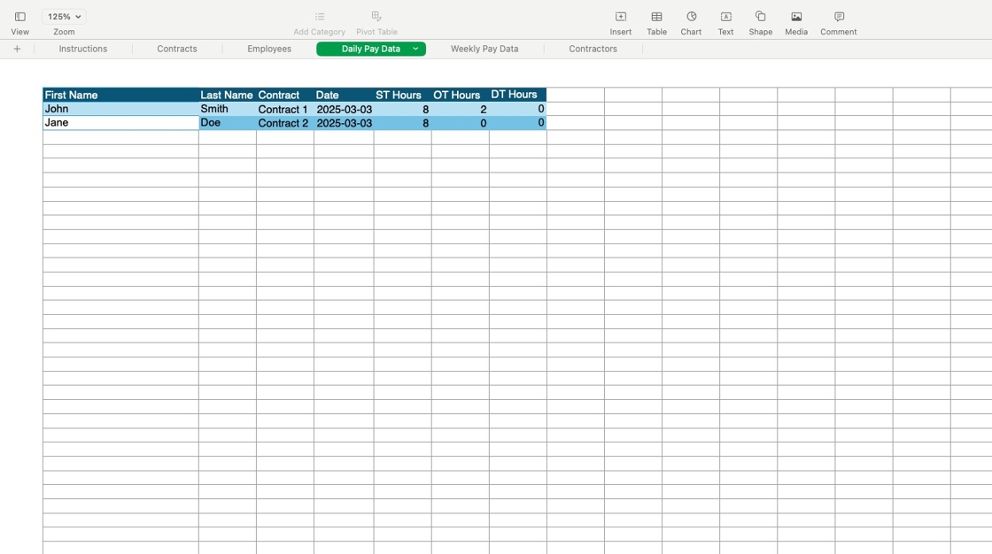Select the DT Hours header cell
The height and width of the screenshot is (554, 992).
[517, 95]
